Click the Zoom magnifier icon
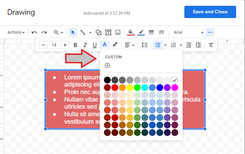 tap(56, 32)
